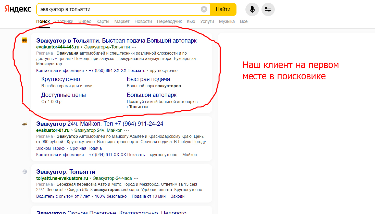Open the three-dot menu next to Эвакуатор-24-часа
Screen dimensions: 375x214
136,178
